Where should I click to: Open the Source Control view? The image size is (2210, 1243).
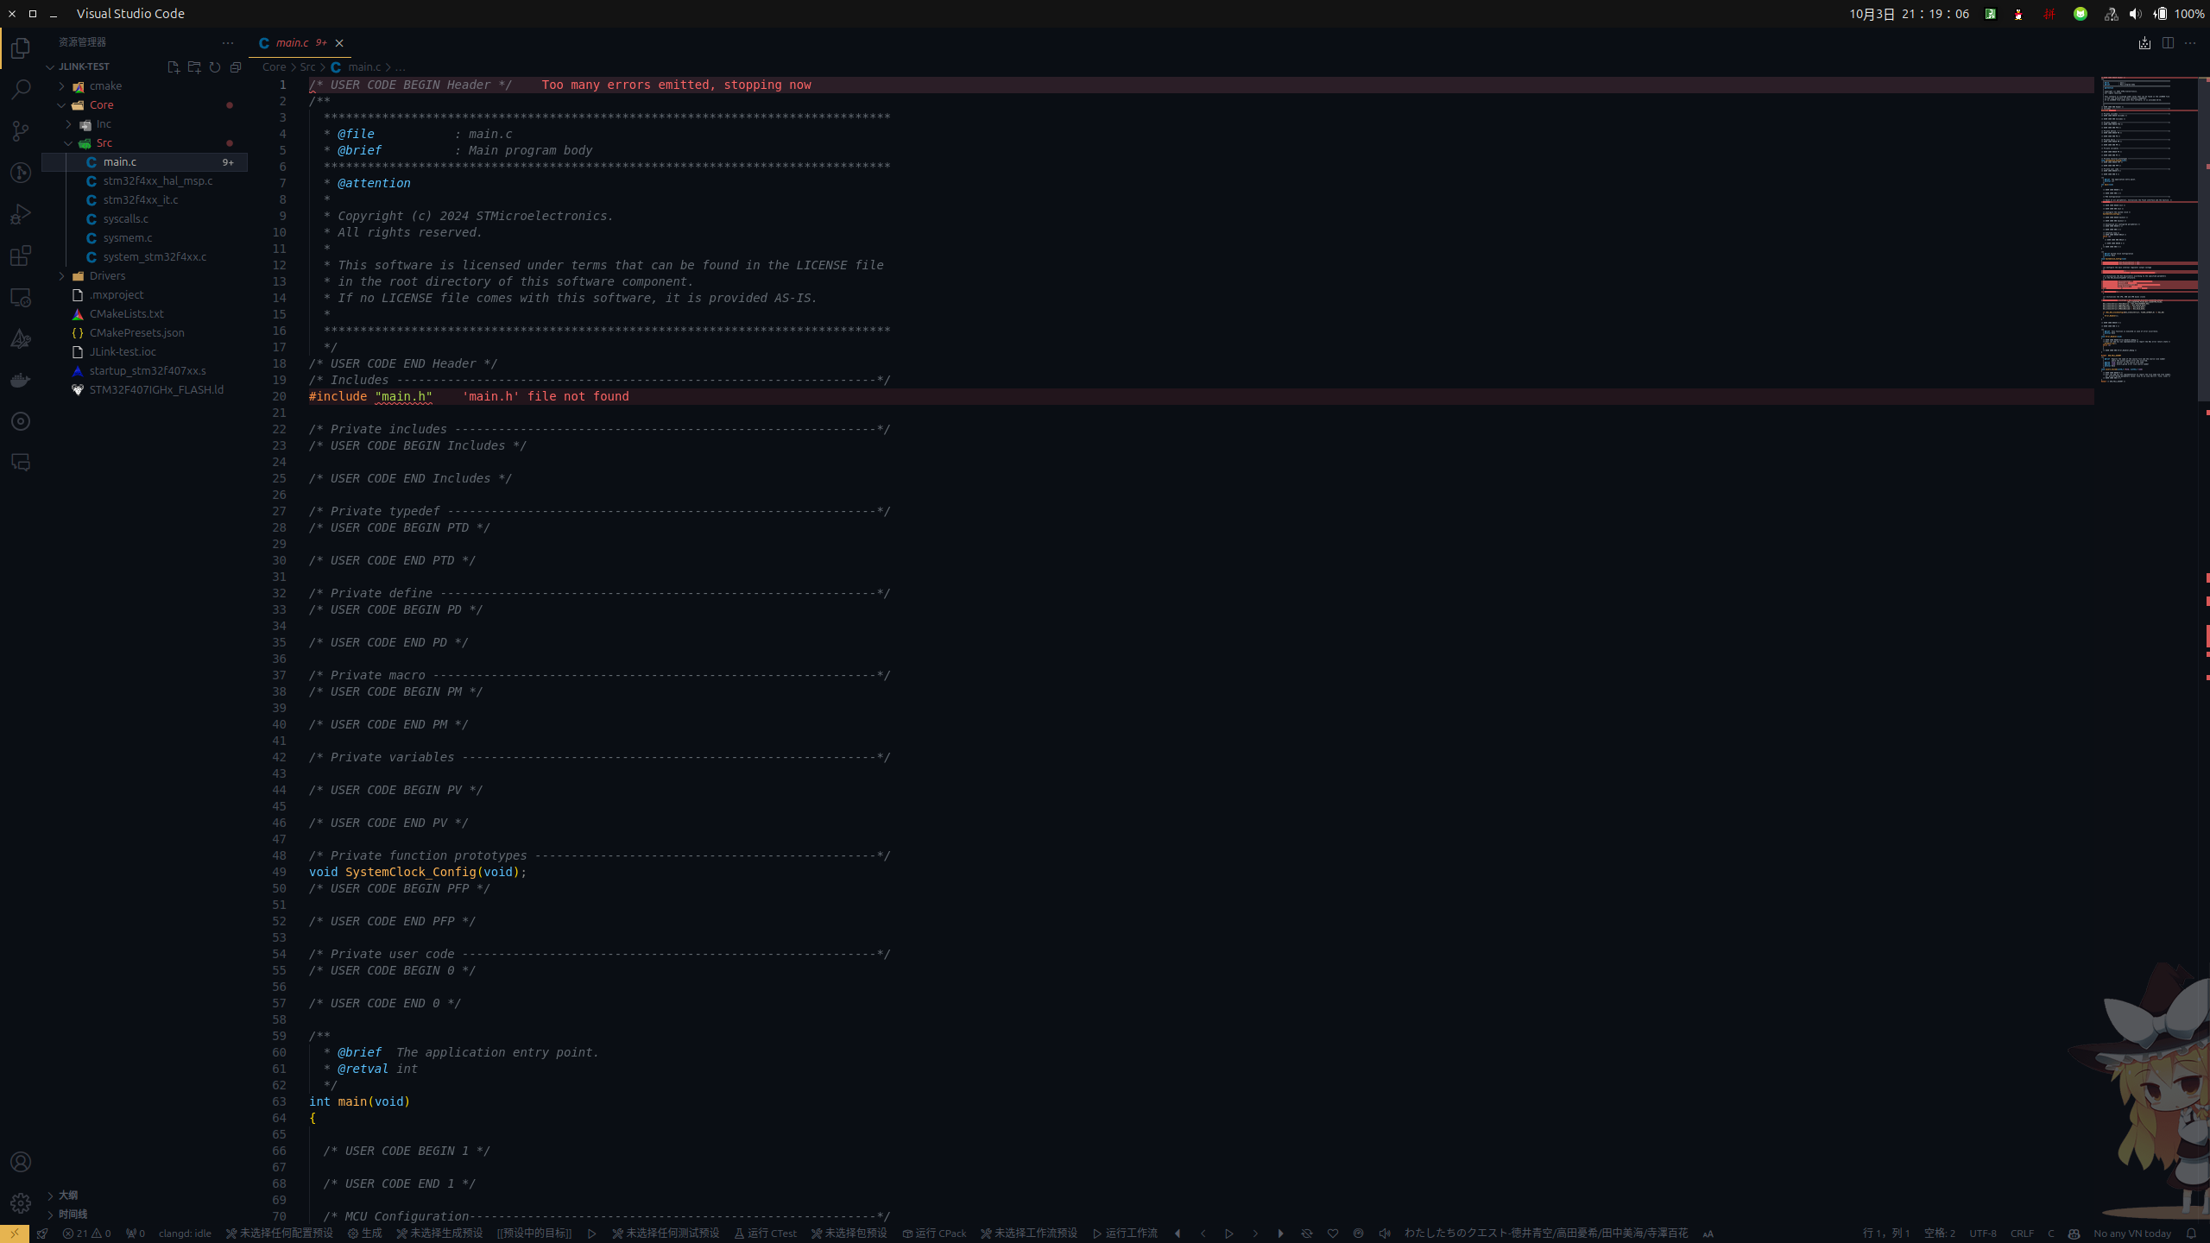21,131
